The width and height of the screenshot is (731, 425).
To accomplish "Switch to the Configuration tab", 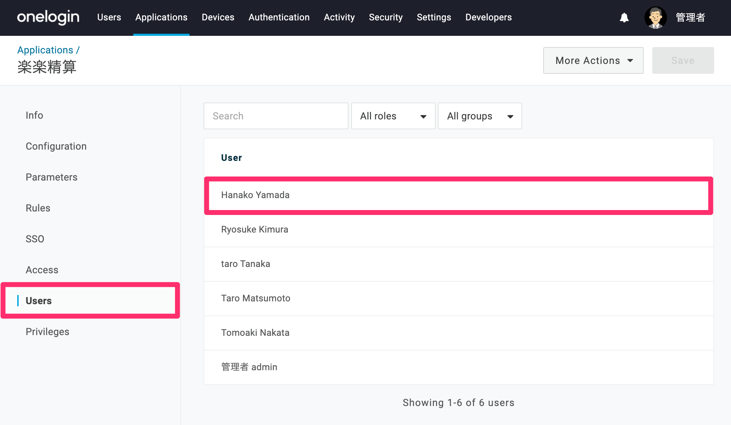I will [56, 146].
